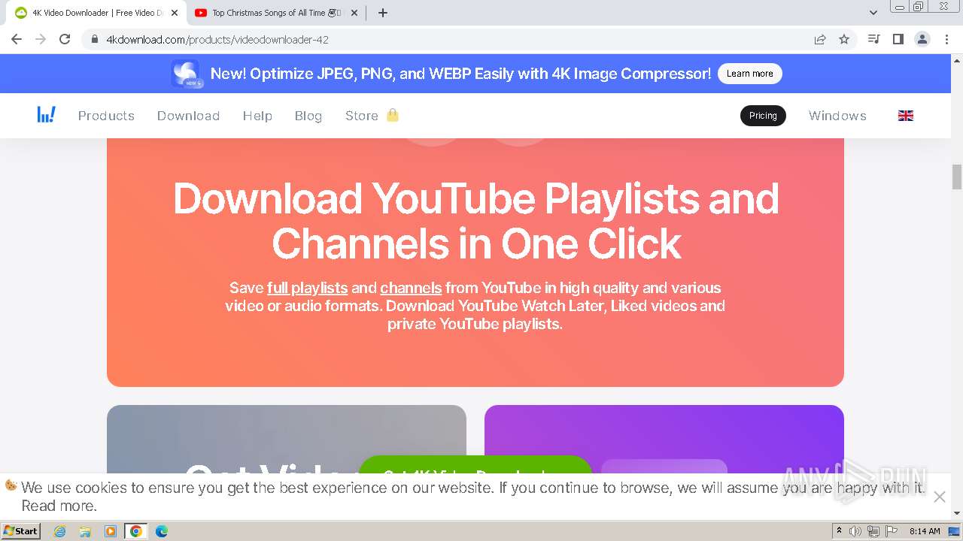Open the tab search dropdown chevron

pyautogui.click(x=873, y=13)
